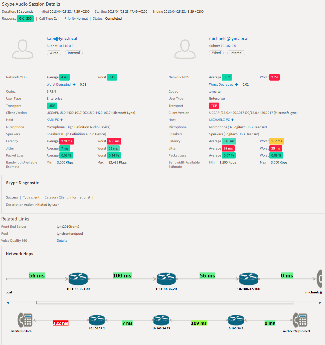Click the SIREN codec value

pyautogui.click(x=51, y=91)
